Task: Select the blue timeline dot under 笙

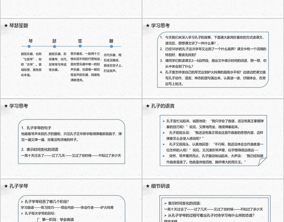Action: (x=80, y=46)
